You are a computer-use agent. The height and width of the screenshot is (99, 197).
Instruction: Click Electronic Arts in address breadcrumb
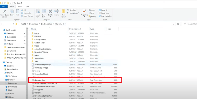point(47,24)
